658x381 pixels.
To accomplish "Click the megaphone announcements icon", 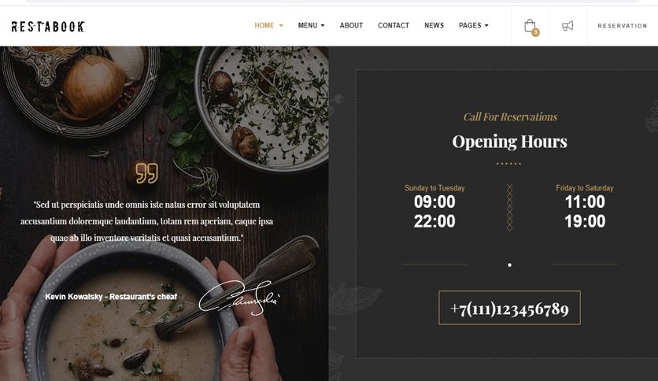I will coord(567,26).
